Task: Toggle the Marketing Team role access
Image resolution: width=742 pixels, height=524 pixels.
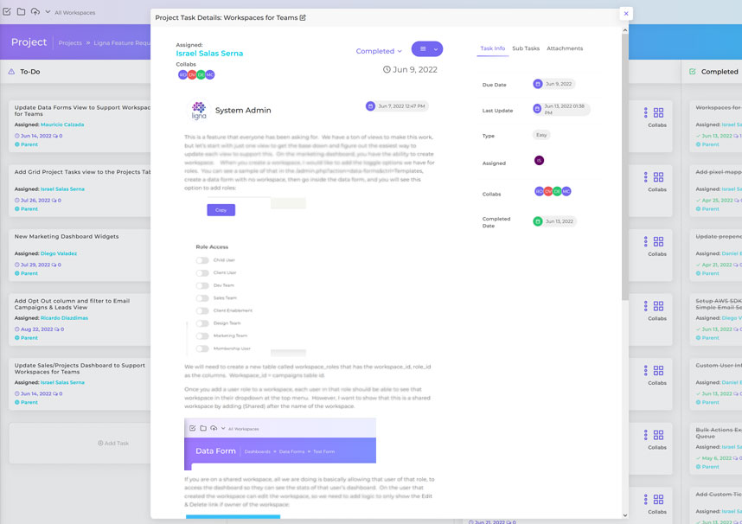Action: (x=202, y=335)
